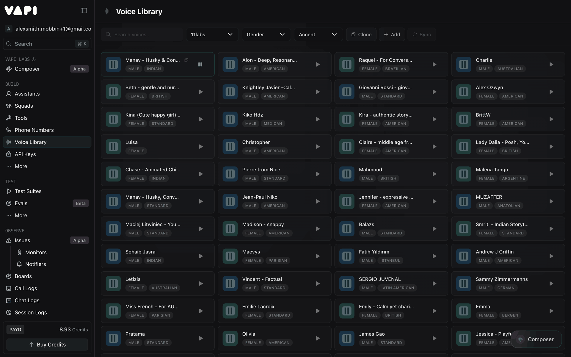The image size is (571, 357).
Task: Click the Sohaib Jasra voice avatar icon
Action: coord(113,256)
